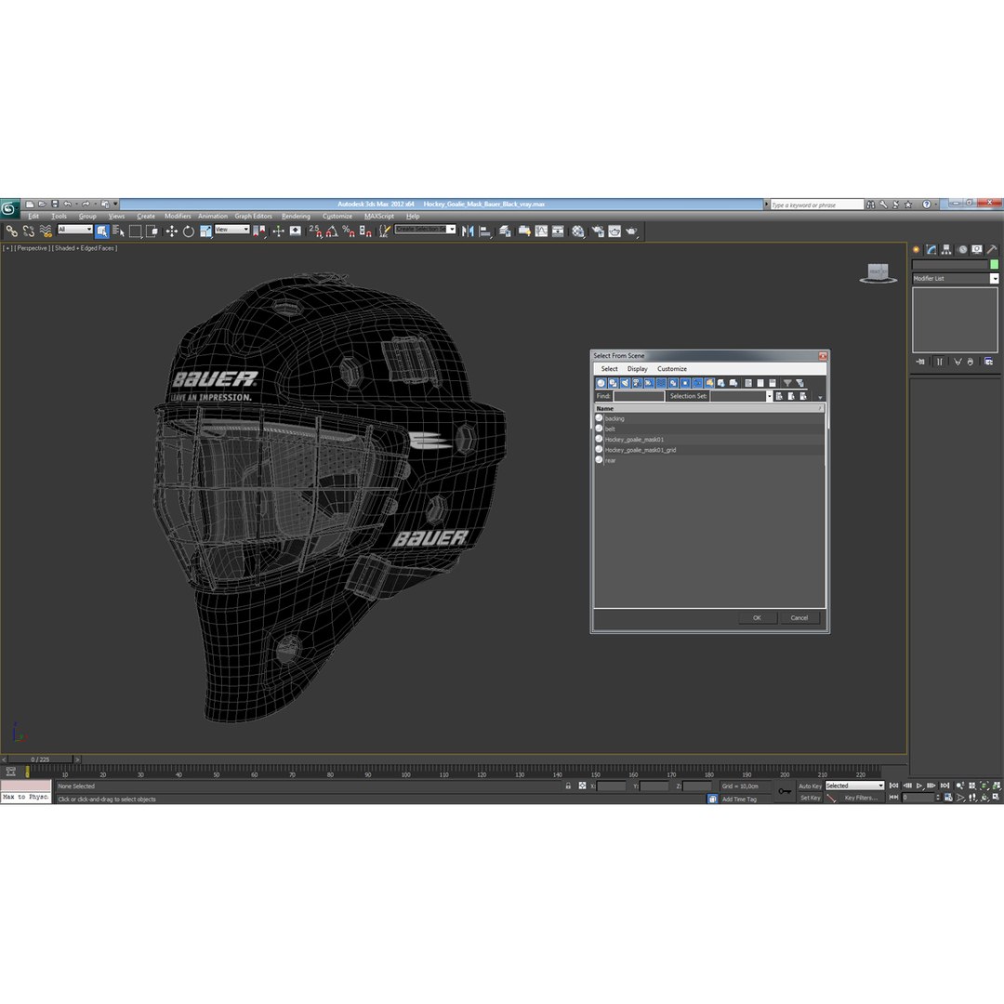Click the Render Production teapot icon
This screenshot has height=1004, width=1004.
pyautogui.click(x=631, y=231)
